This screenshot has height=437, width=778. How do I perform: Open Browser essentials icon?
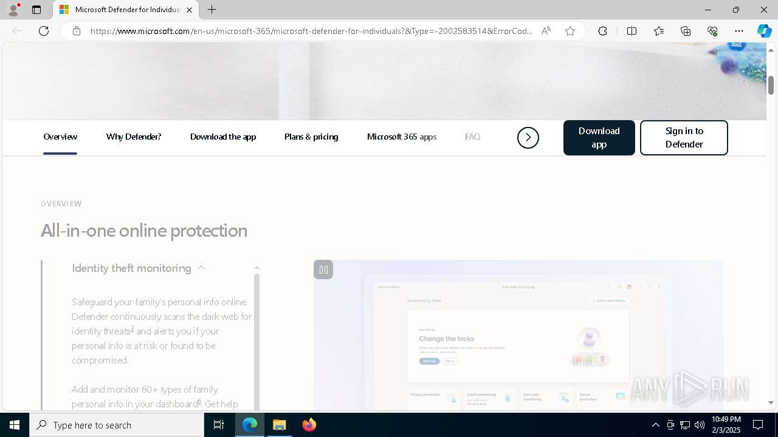click(712, 31)
